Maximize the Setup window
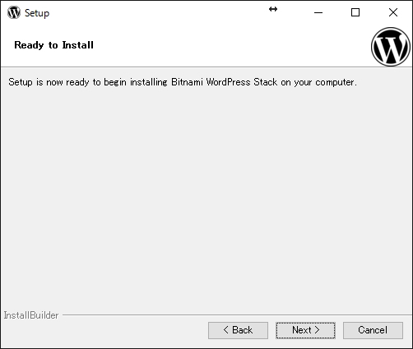This screenshot has height=349, width=413. [x=355, y=12]
